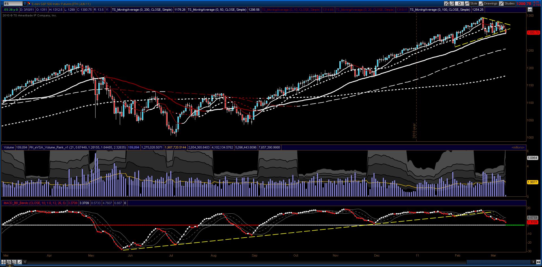Click the 100-period moving average study label
The height and width of the screenshot is (267, 542).
[x=440, y=10]
